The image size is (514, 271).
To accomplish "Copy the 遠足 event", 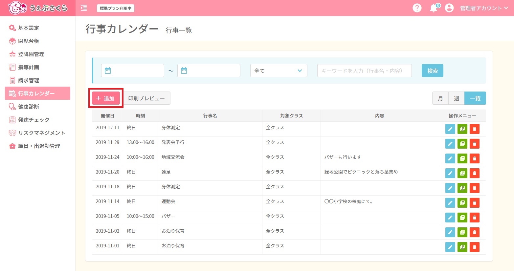I will pyautogui.click(x=462, y=173).
